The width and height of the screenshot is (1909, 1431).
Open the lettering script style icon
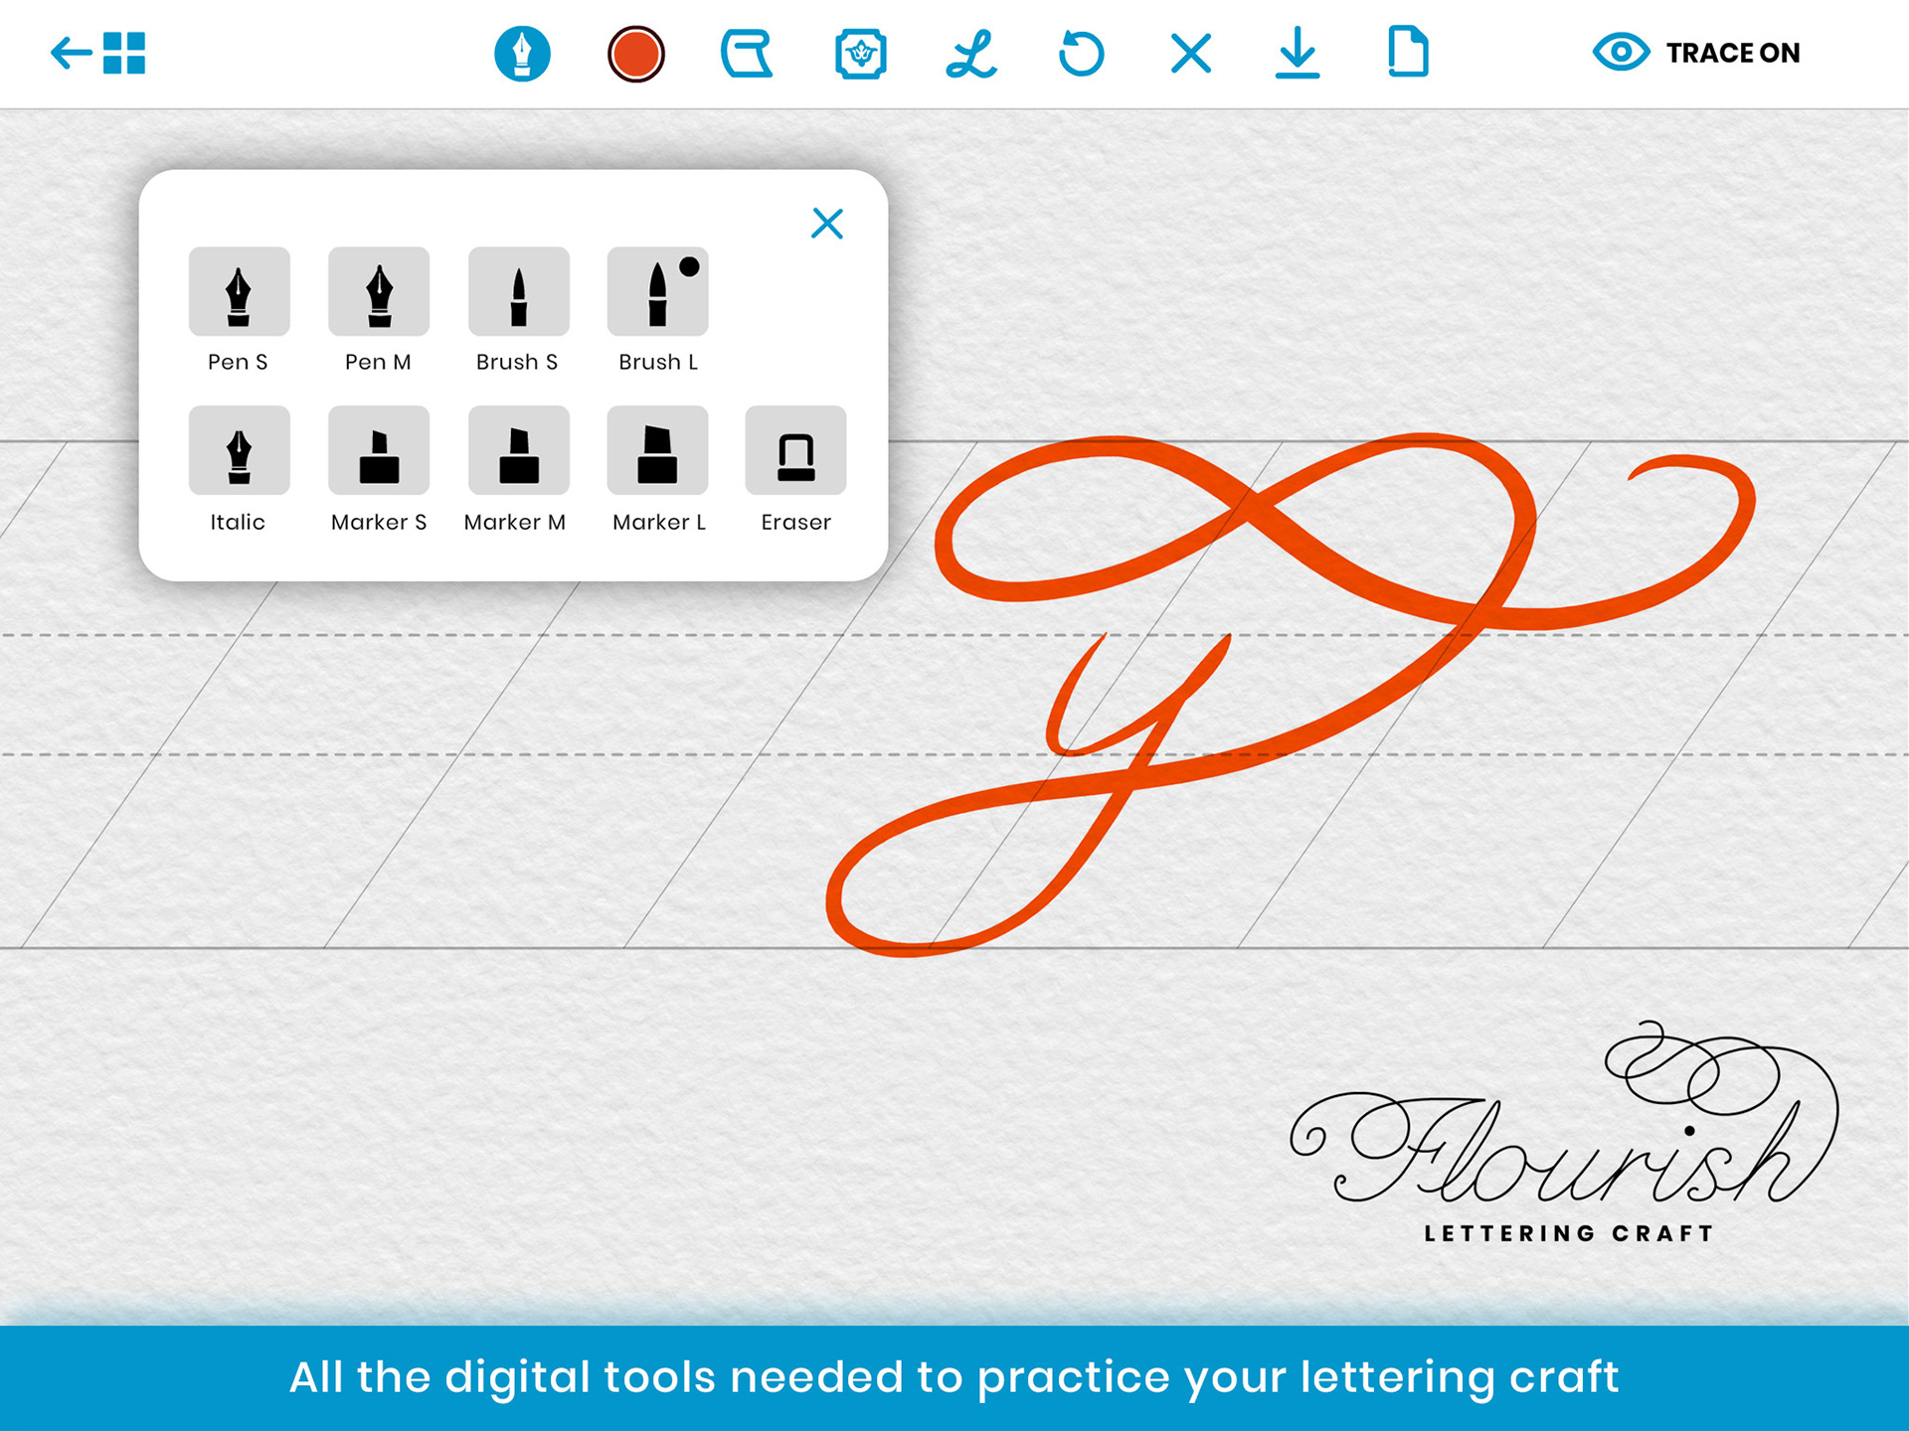pyautogui.click(x=971, y=54)
